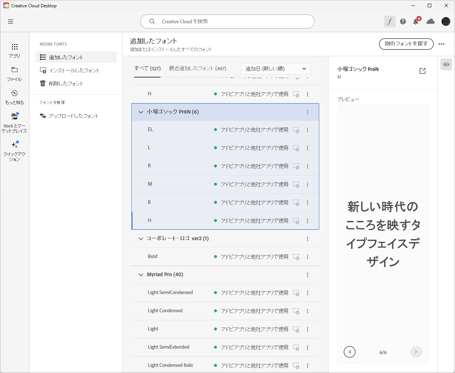The image size is (455, 373).
Task: Open the user profile avatar
Action: (446, 21)
